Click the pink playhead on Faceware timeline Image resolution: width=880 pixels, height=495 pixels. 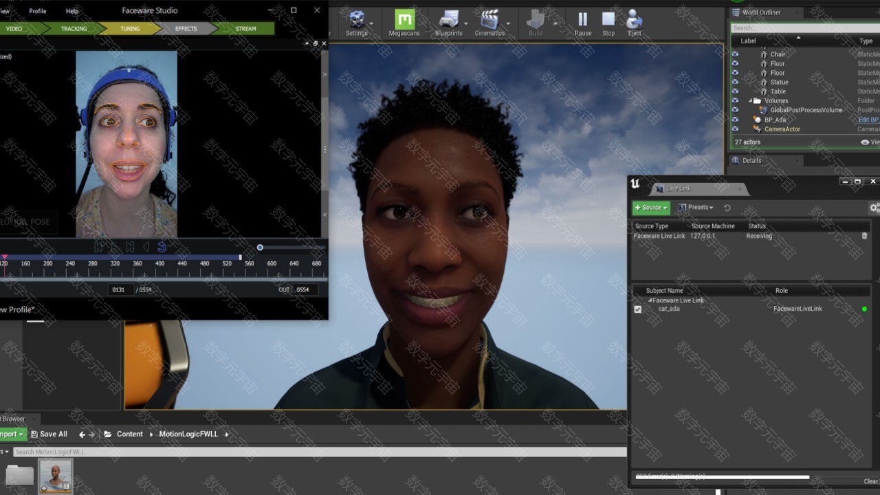(4, 258)
